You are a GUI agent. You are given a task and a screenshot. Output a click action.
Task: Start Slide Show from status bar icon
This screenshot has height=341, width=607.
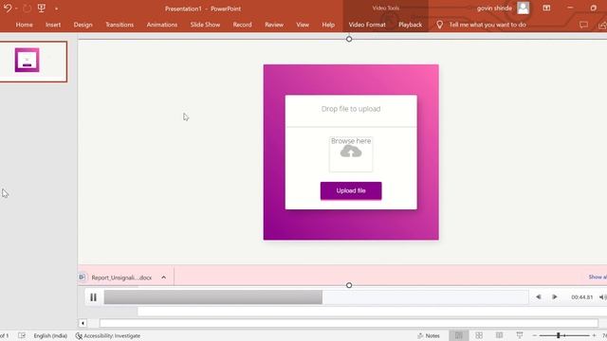[x=520, y=335]
